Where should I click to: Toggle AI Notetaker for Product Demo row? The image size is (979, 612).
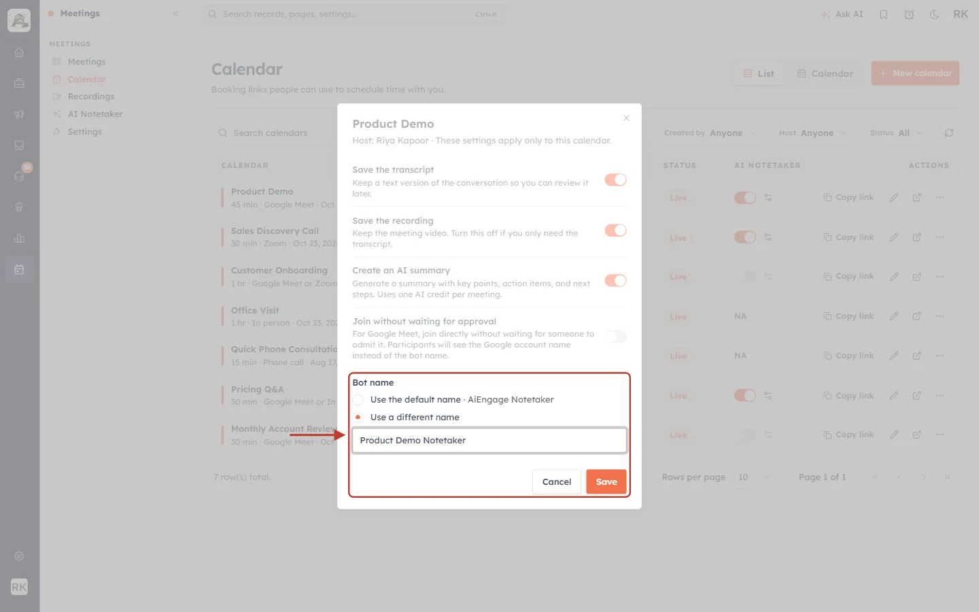tap(744, 197)
